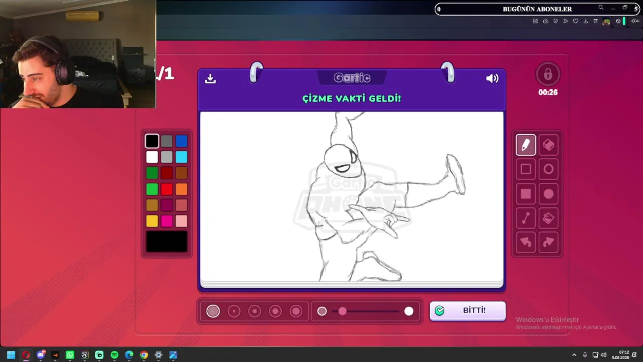
Task: Click the 00:26 countdown timer
Action: (548, 92)
